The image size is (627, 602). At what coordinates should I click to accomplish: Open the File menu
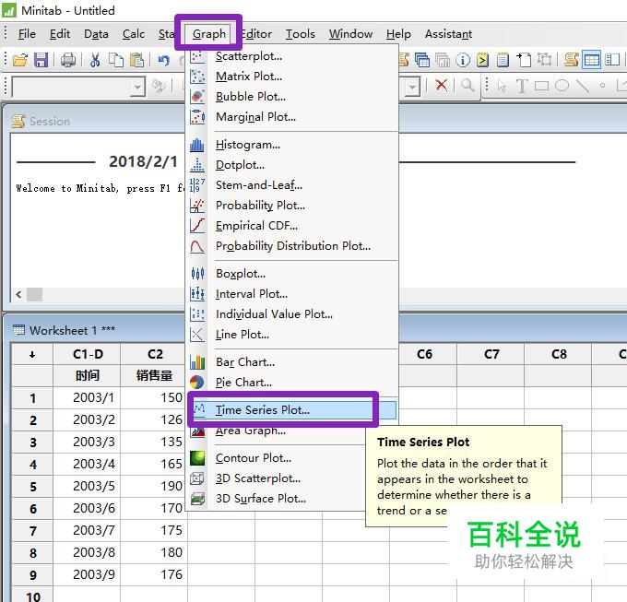(x=27, y=34)
